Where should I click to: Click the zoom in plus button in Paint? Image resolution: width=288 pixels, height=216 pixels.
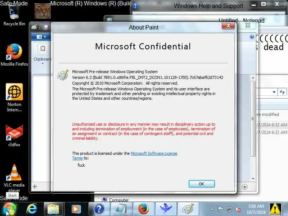pyautogui.click(x=245, y=187)
